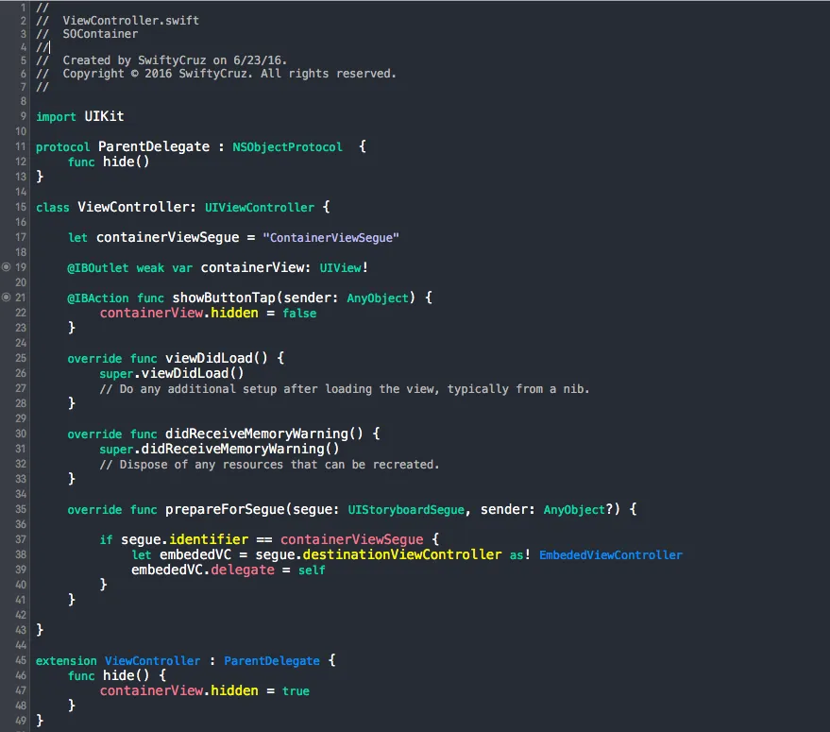Click 'ViewController' in the extension declaration

pyautogui.click(x=152, y=661)
